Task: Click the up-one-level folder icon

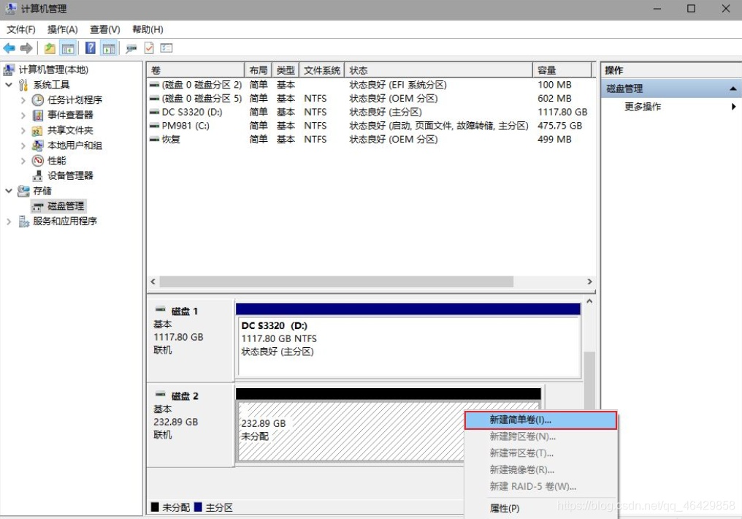Action: (50, 48)
